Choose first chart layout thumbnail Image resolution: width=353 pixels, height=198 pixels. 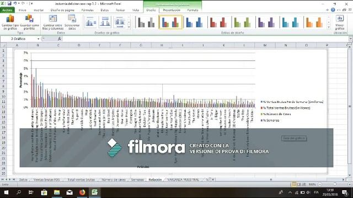90,22
